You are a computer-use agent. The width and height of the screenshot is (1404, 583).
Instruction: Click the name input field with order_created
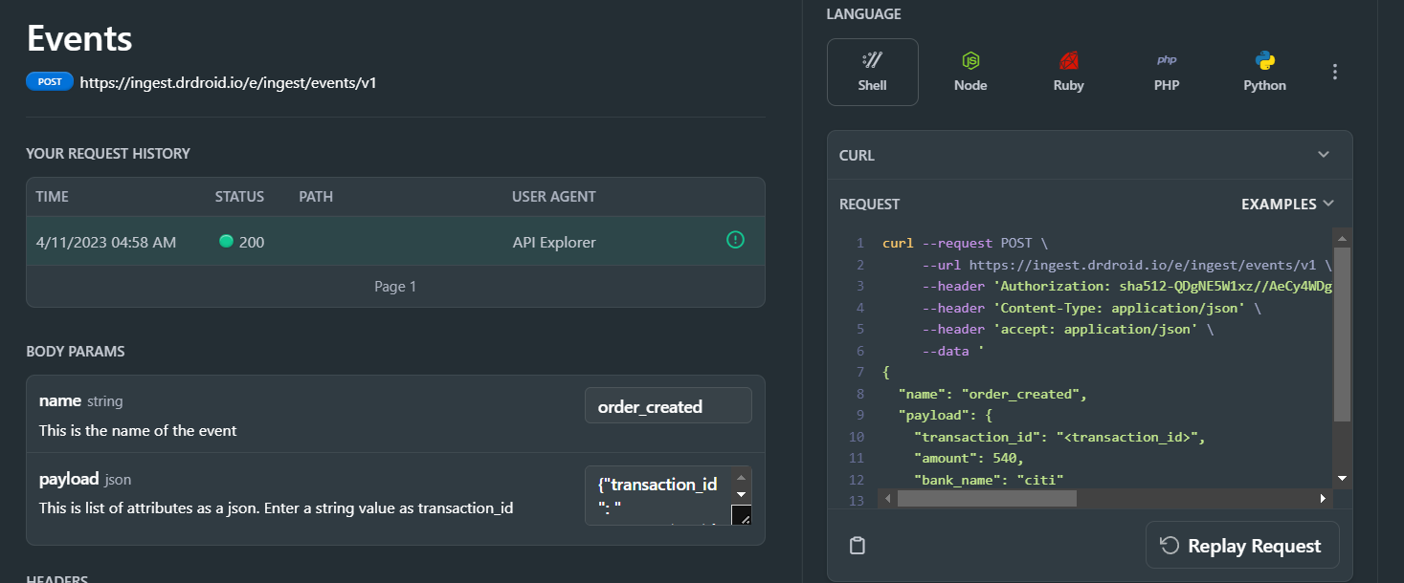pos(668,406)
